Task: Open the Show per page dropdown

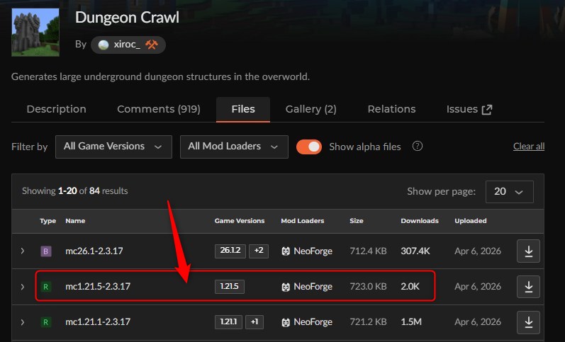Action: 510,191
